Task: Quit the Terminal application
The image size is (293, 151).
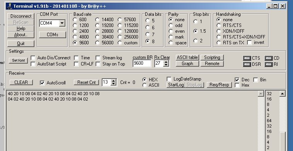Action: pyautogui.click(x=21, y=44)
